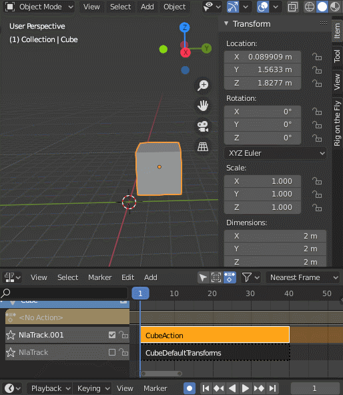Switch to solid shading

coord(322,7)
